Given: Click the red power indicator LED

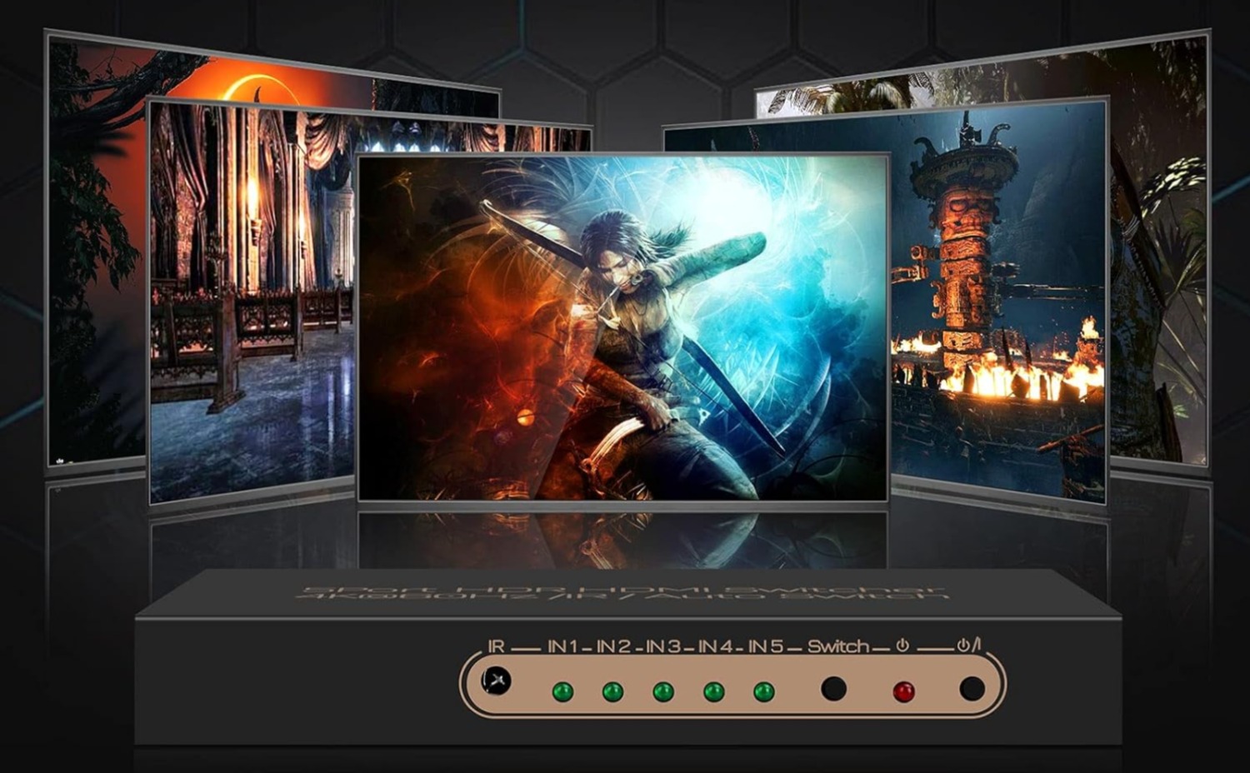Looking at the screenshot, I should [x=903, y=691].
